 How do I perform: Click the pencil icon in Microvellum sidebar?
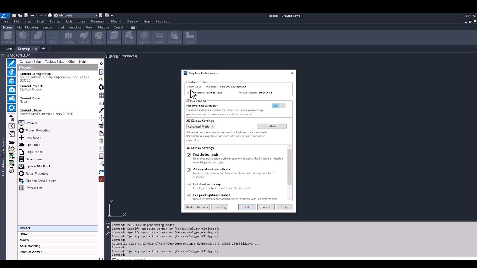(x=12, y=63)
